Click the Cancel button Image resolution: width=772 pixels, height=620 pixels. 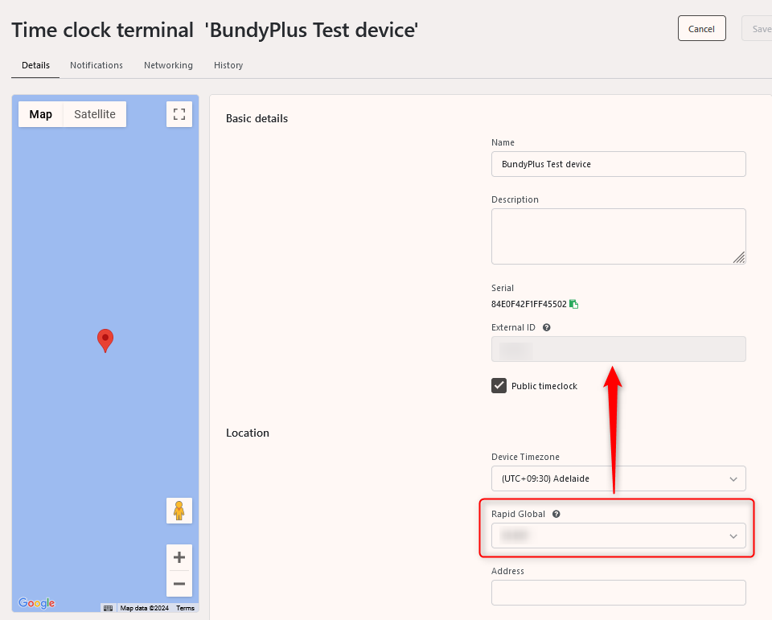tap(701, 29)
